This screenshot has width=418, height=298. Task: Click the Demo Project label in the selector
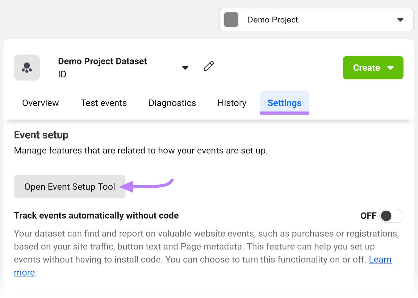coord(272,19)
